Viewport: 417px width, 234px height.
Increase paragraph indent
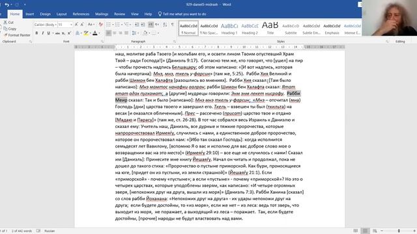click(x=143, y=25)
